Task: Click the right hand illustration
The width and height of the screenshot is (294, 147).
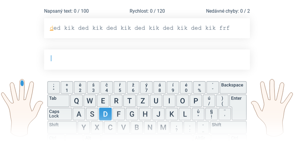Action: coord(272,107)
